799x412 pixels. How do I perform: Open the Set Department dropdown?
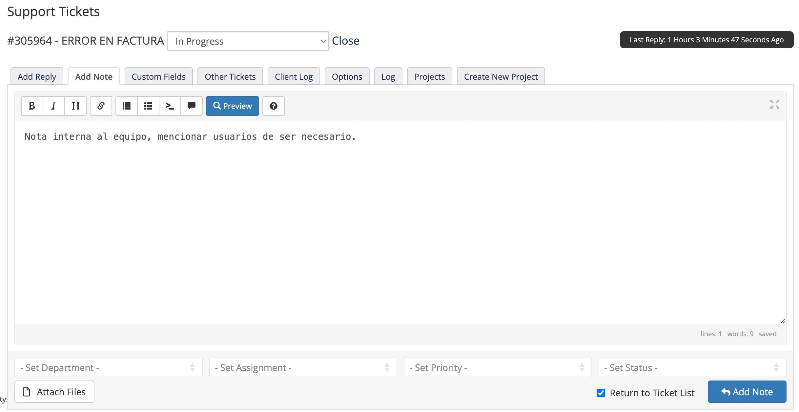(x=109, y=367)
